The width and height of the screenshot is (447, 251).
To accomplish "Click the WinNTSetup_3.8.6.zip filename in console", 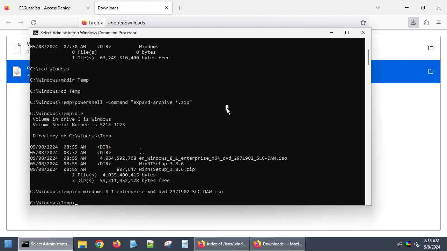I will pos(167,169).
